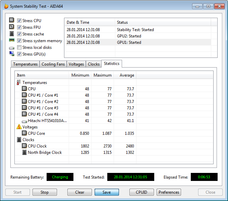
Task: Switch to the Voltages tab
Action: [76, 64]
